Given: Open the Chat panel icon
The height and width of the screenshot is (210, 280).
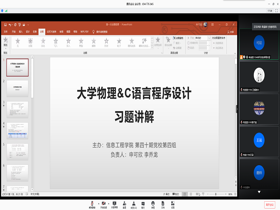Looking at the screenshot, I should 143,203.
